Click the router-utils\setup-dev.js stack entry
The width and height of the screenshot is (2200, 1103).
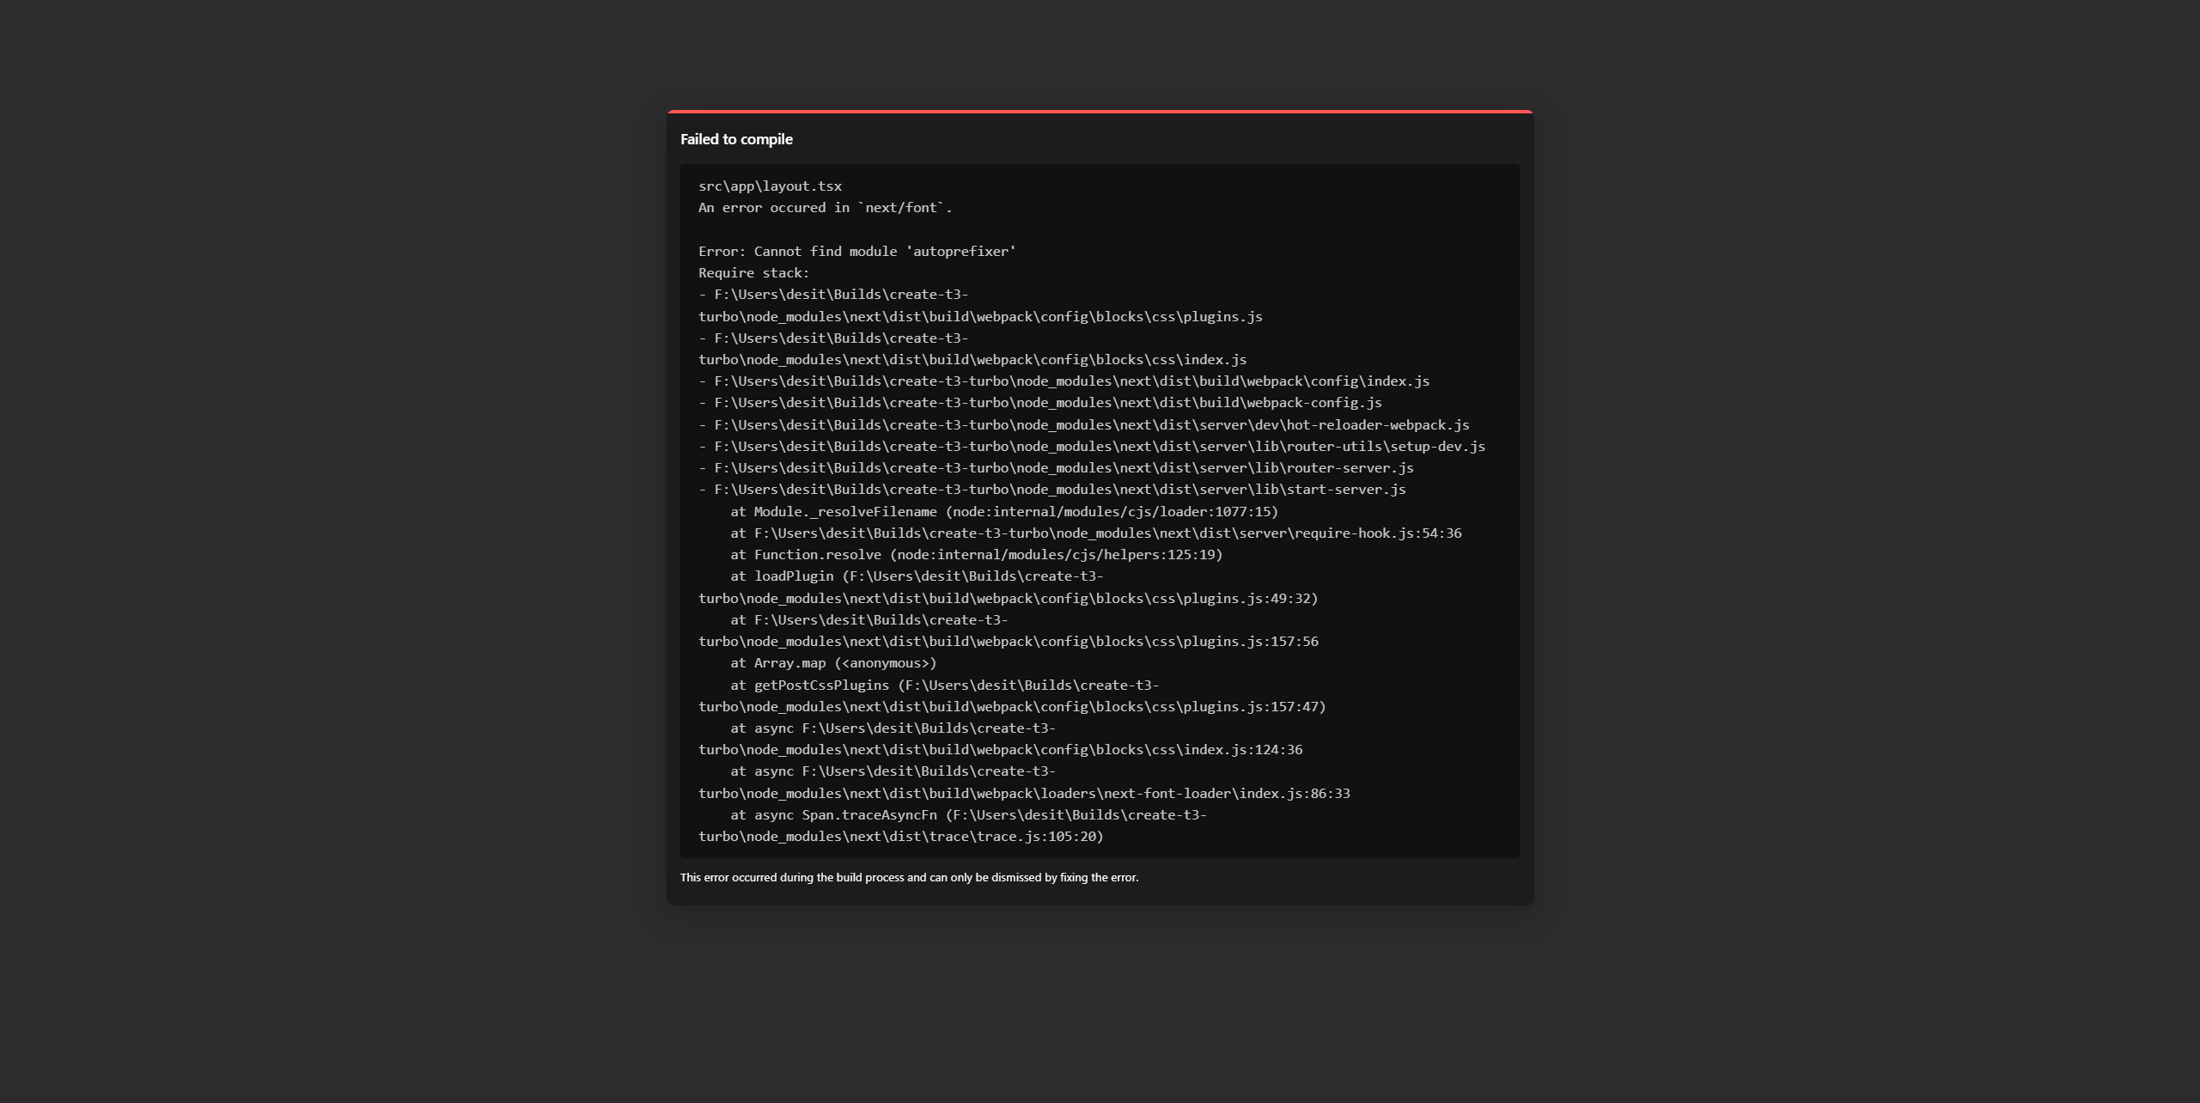(x=1092, y=447)
